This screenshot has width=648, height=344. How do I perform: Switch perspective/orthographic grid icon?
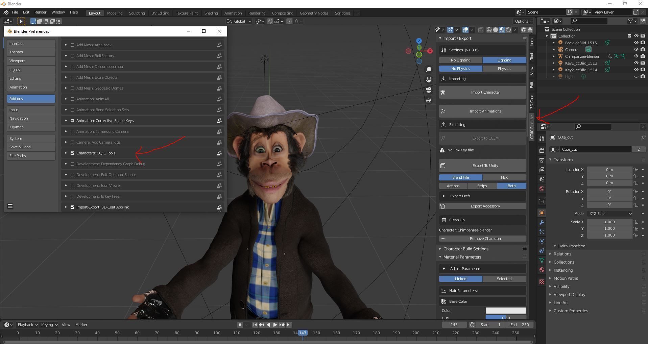coord(429,100)
